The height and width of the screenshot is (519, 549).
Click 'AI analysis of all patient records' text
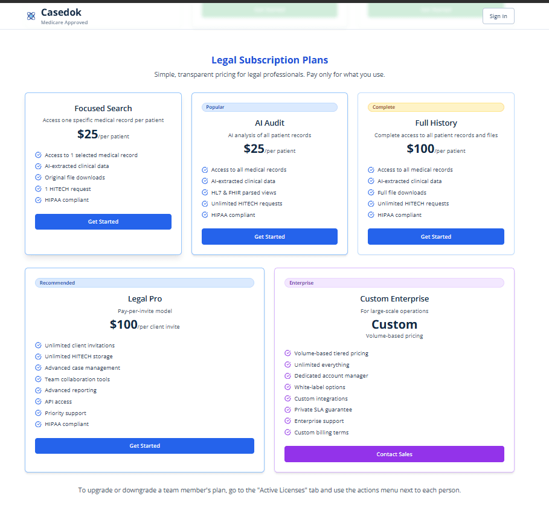pyautogui.click(x=269, y=135)
